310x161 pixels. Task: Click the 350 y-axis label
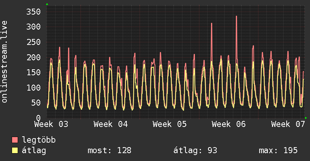point(33,12)
